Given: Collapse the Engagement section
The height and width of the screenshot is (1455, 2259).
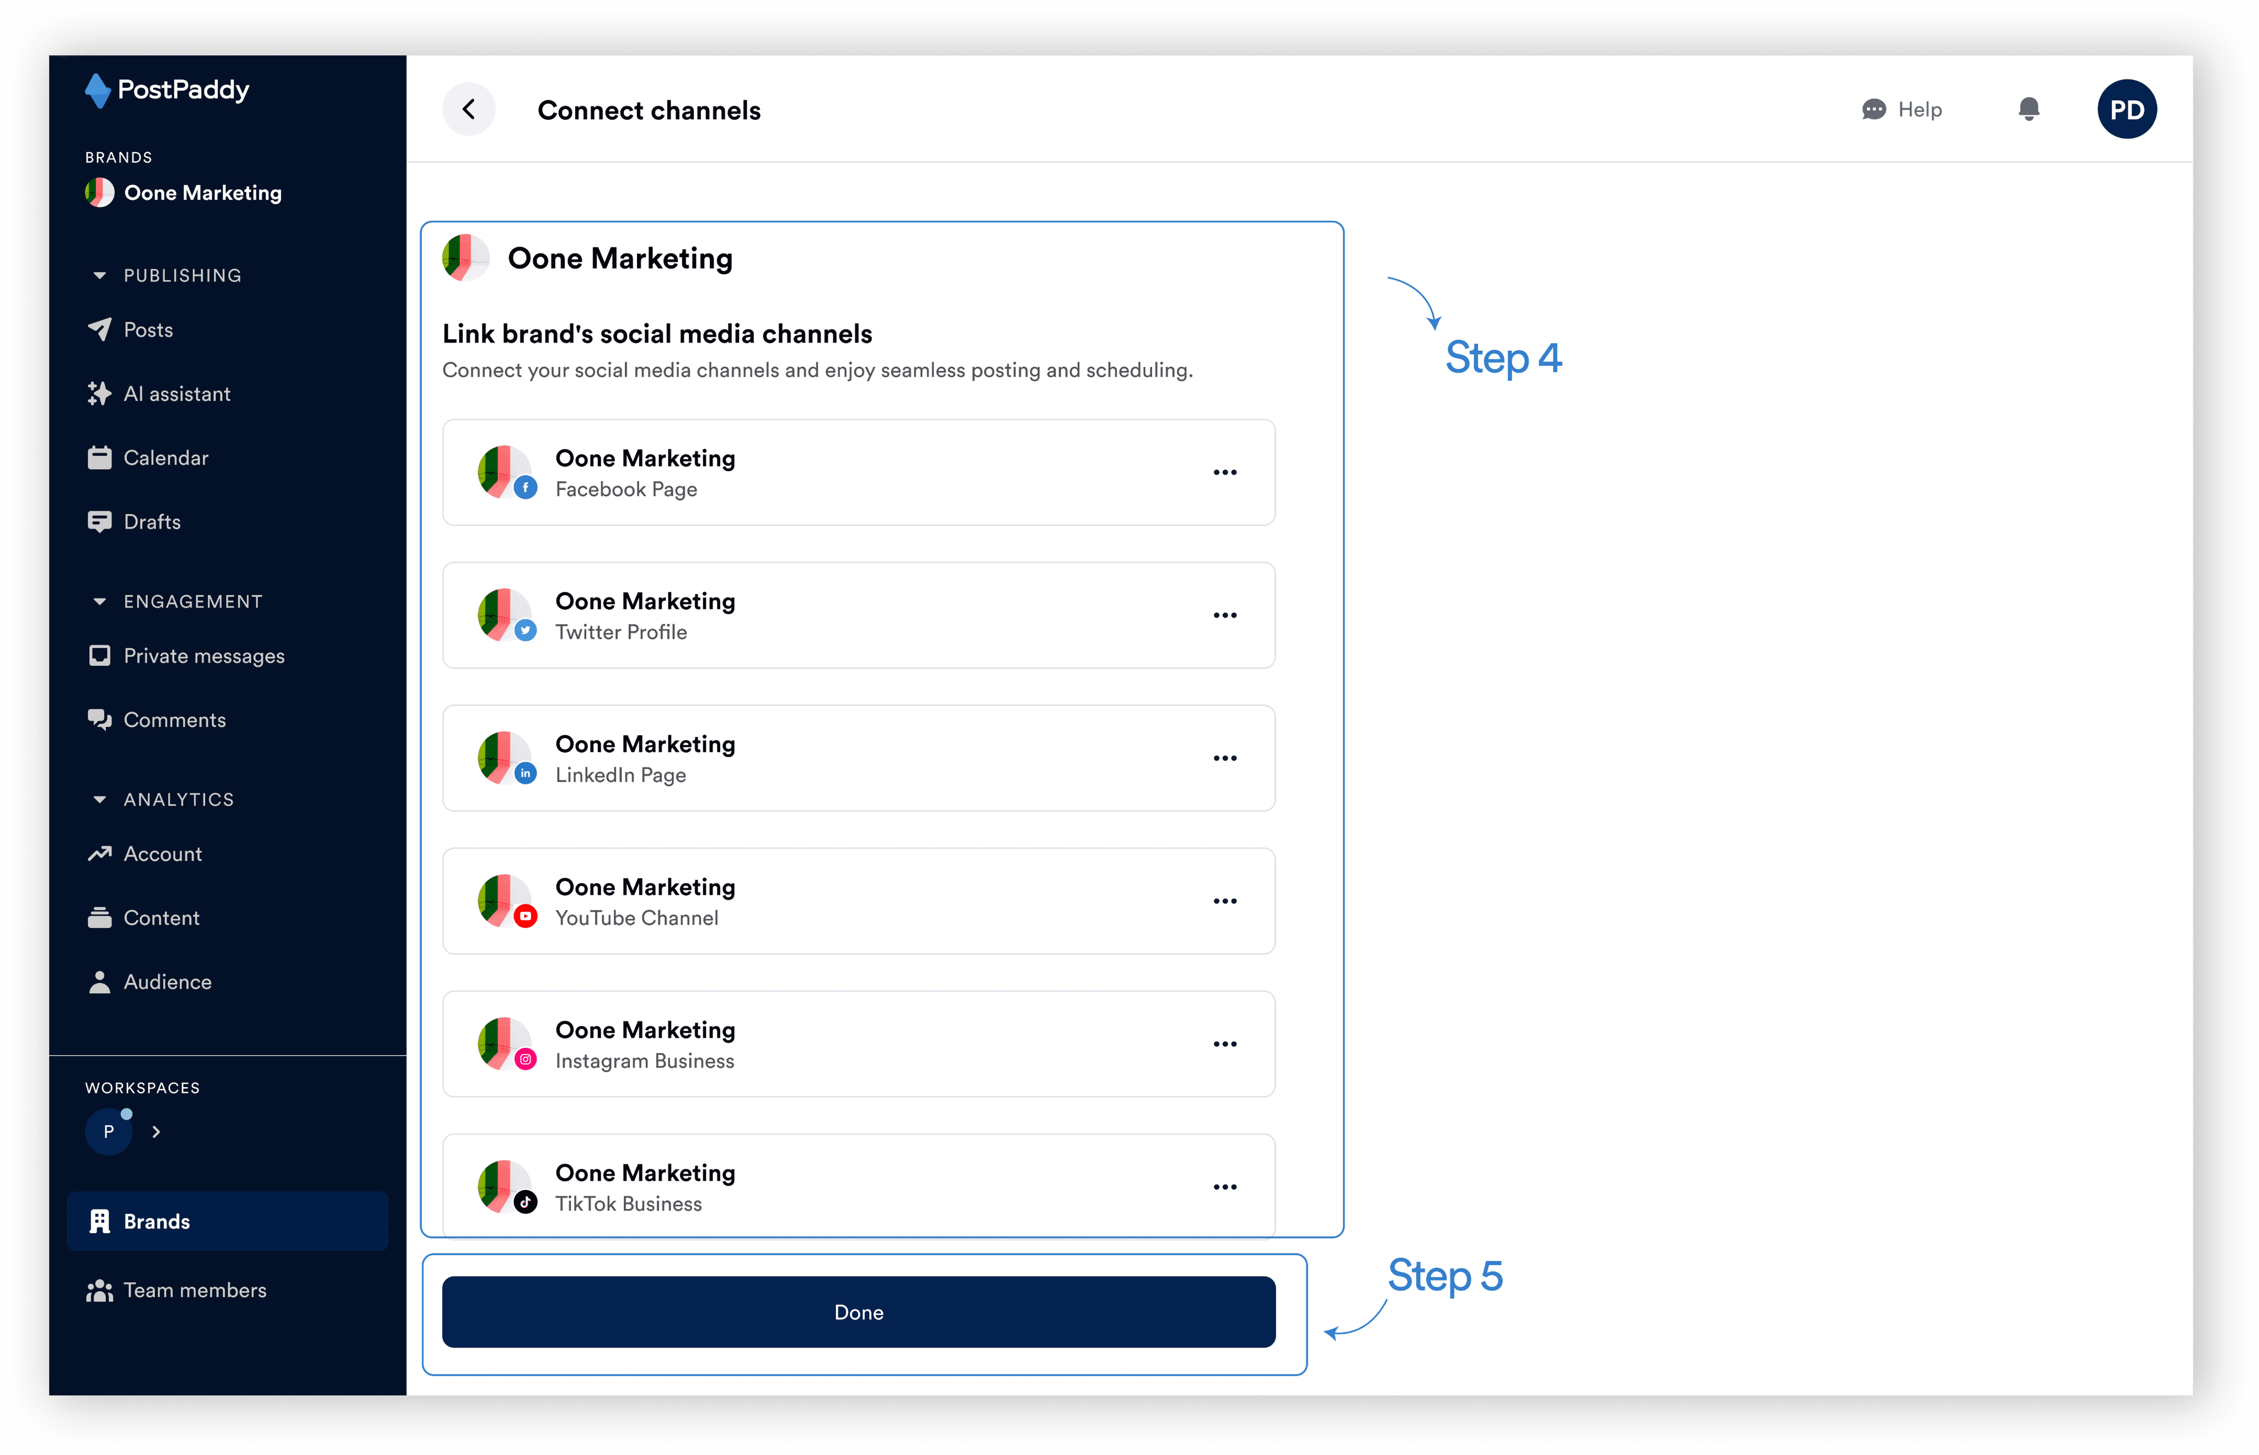Looking at the screenshot, I should (x=99, y=602).
